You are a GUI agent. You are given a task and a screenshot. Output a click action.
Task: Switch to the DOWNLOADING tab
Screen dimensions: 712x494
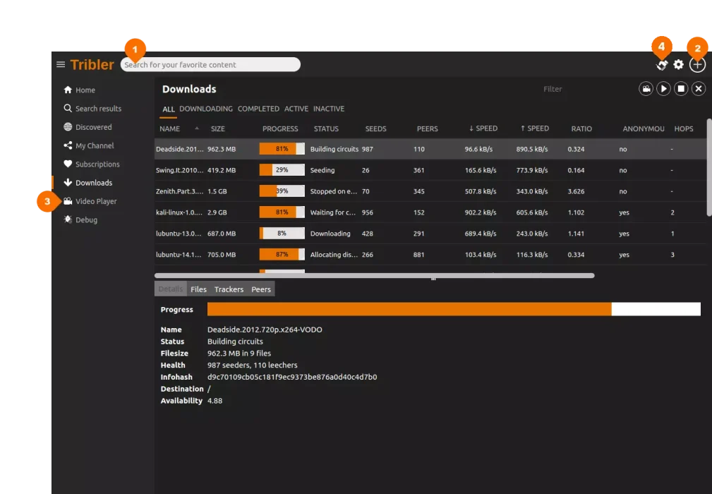[x=206, y=109]
